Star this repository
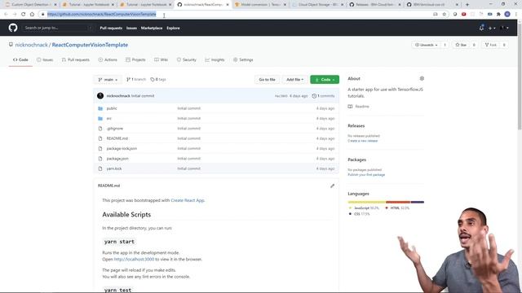Image resolution: width=522 pixels, height=293 pixels. 461,45
